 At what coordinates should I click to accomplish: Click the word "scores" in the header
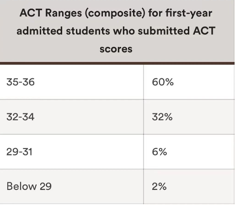pos(116,49)
